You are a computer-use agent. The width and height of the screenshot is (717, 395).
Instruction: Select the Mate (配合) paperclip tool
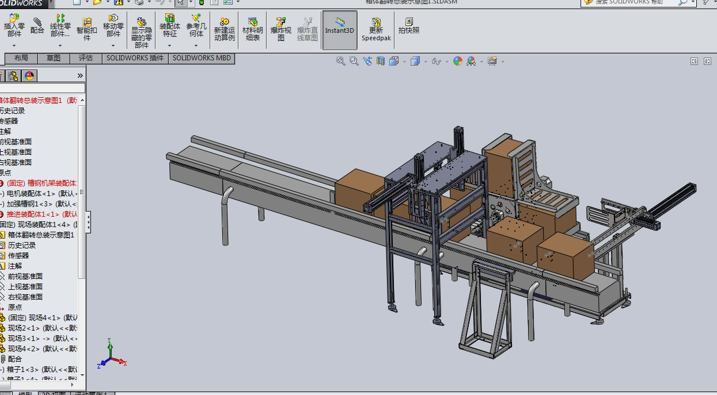(x=37, y=26)
